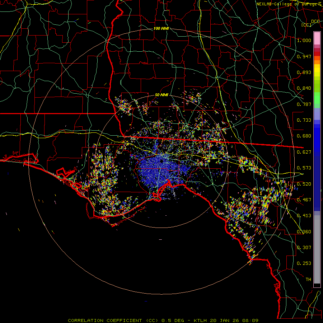
Task: Select the 0.253 legend label
Action: (x=304, y=263)
